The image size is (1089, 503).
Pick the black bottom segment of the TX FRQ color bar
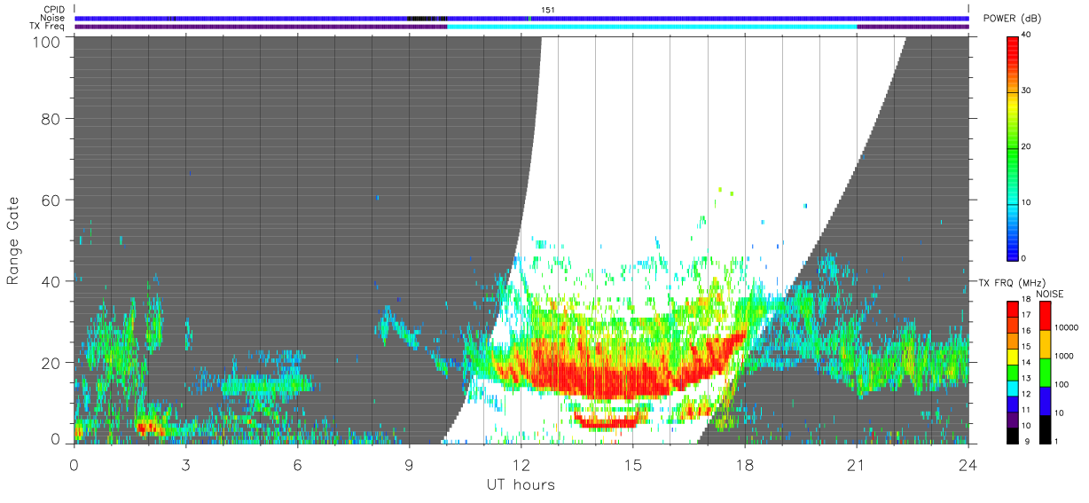click(1012, 436)
